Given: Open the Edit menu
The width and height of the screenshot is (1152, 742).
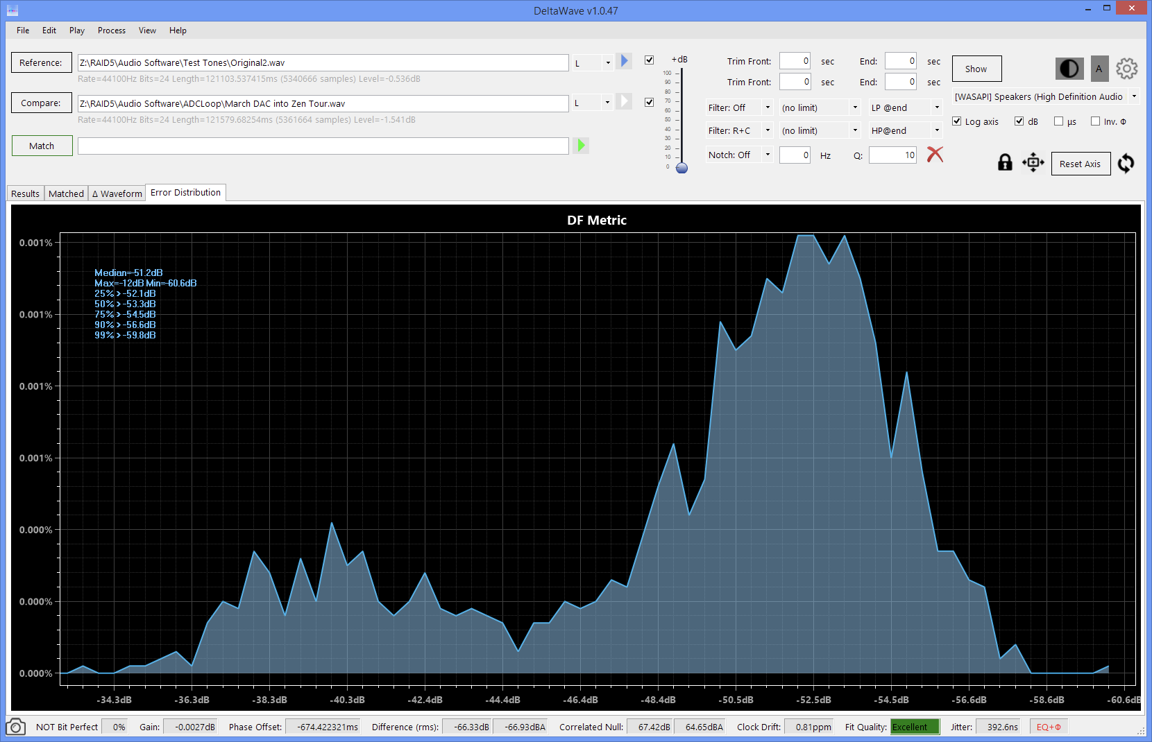Looking at the screenshot, I should pyautogui.click(x=49, y=30).
